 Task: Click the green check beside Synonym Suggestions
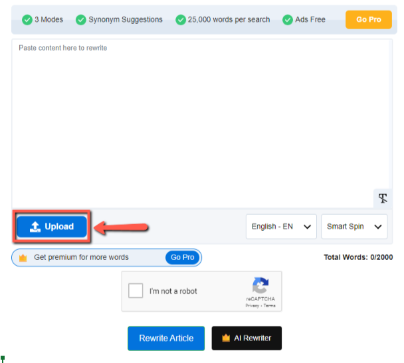coord(81,20)
